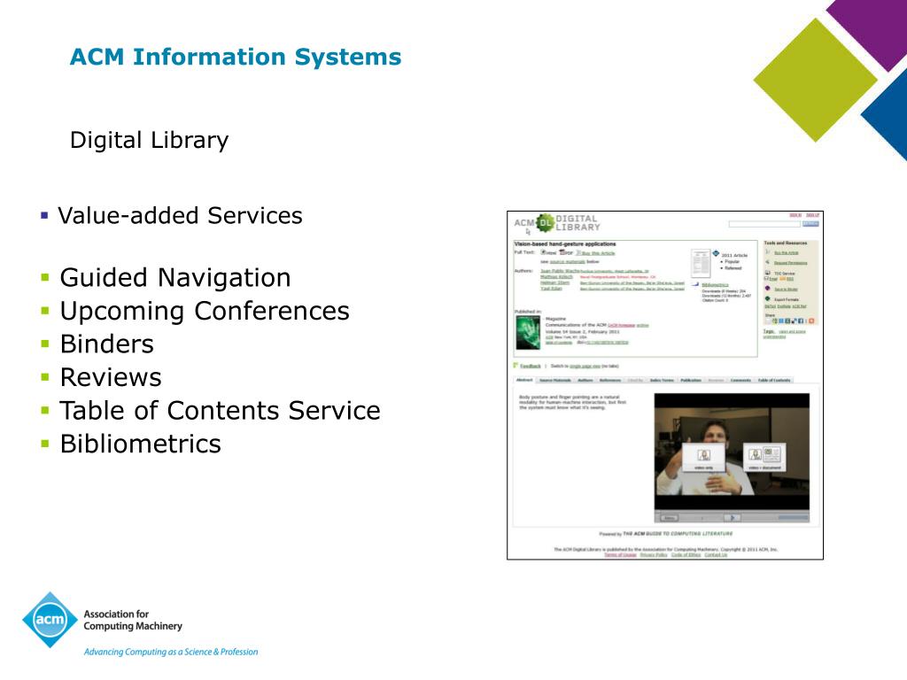
Task: Click the 'Binders' bullet text
Action: click(x=107, y=344)
